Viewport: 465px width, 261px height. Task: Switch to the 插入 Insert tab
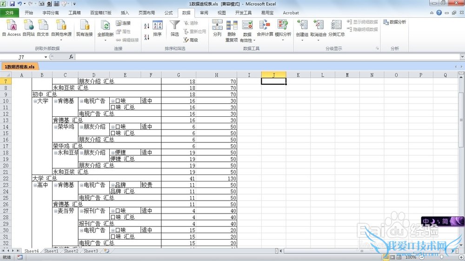click(x=125, y=13)
